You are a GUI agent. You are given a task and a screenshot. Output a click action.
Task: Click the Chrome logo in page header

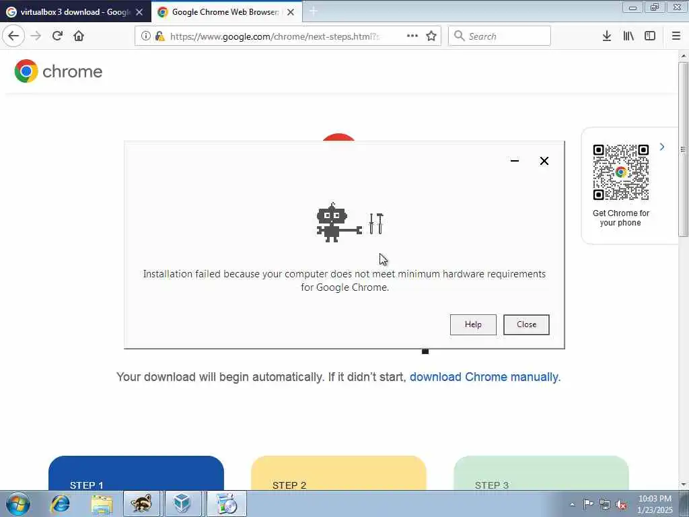58,71
